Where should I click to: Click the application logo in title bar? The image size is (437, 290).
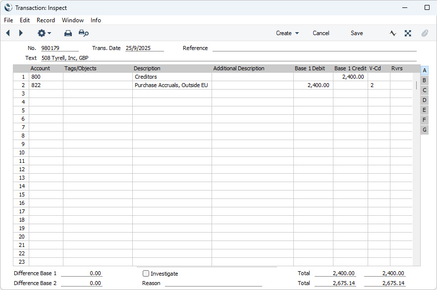tap(8, 7)
